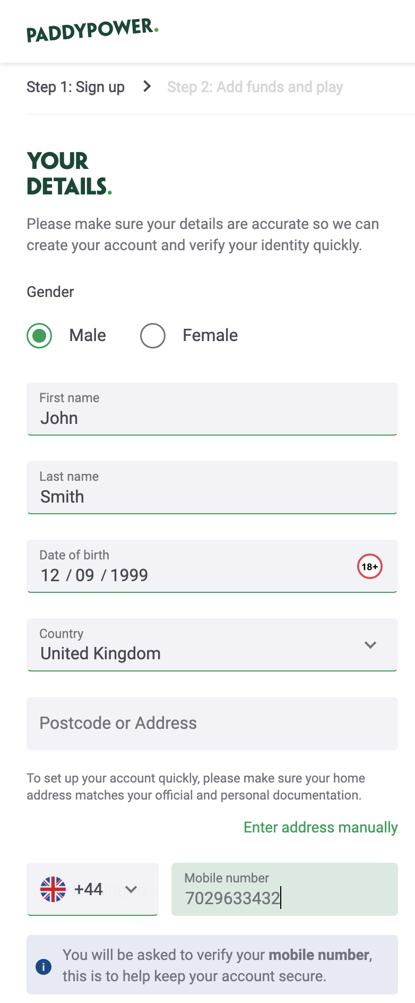
Task: Select the Female radio button
Action: pyautogui.click(x=152, y=335)
